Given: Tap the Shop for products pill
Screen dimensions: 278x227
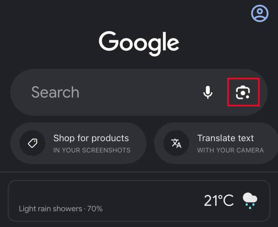Looking at the screenshot, I should point(79,142).
